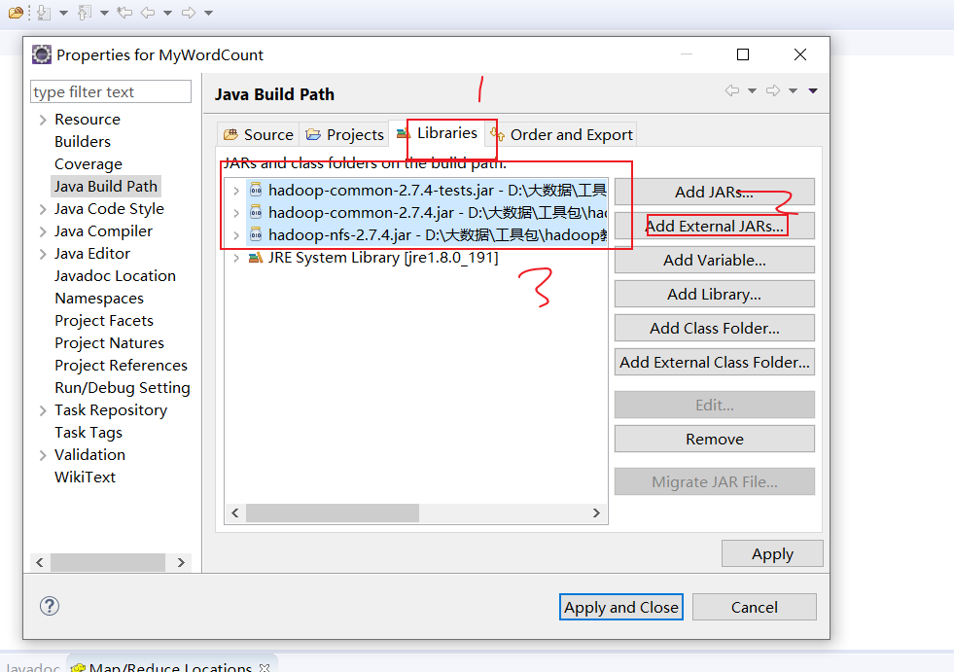Open the Eclipse toolbar back arrow dropdown
The image size is (954, 672).
pos(168,13)
